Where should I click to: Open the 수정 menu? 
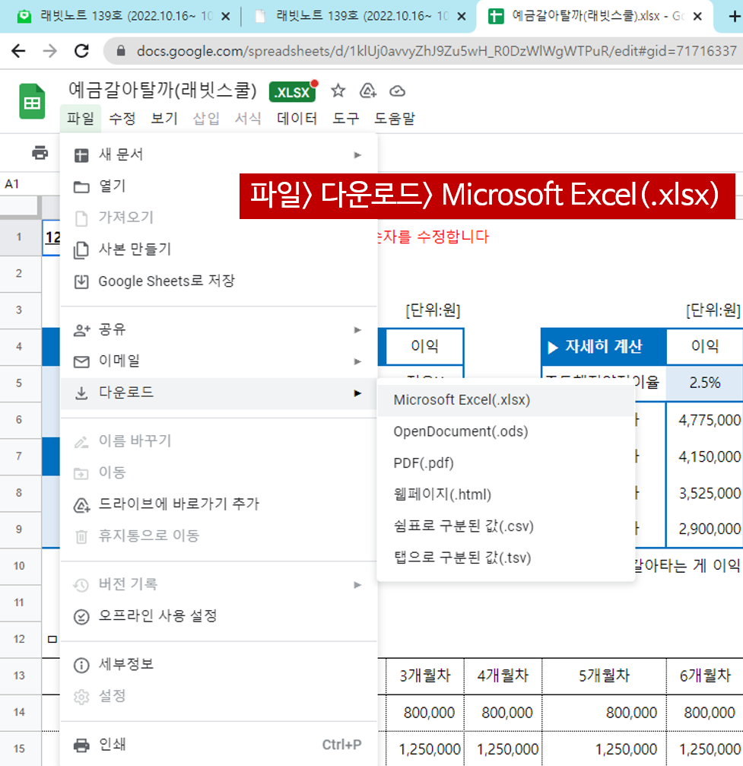pos(122,118)
